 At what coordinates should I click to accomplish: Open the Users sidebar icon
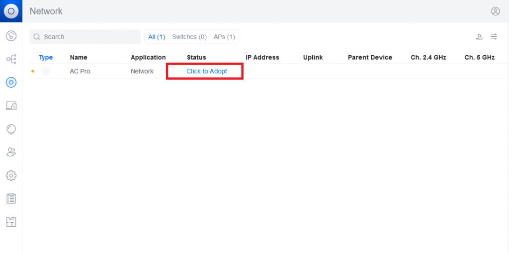point(11,152)
